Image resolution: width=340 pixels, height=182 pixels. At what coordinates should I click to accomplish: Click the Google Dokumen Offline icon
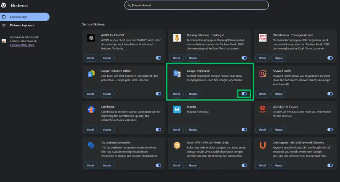91,74
